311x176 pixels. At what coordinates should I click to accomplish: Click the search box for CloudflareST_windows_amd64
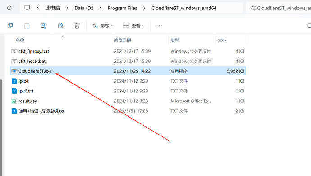click(278, 8)
